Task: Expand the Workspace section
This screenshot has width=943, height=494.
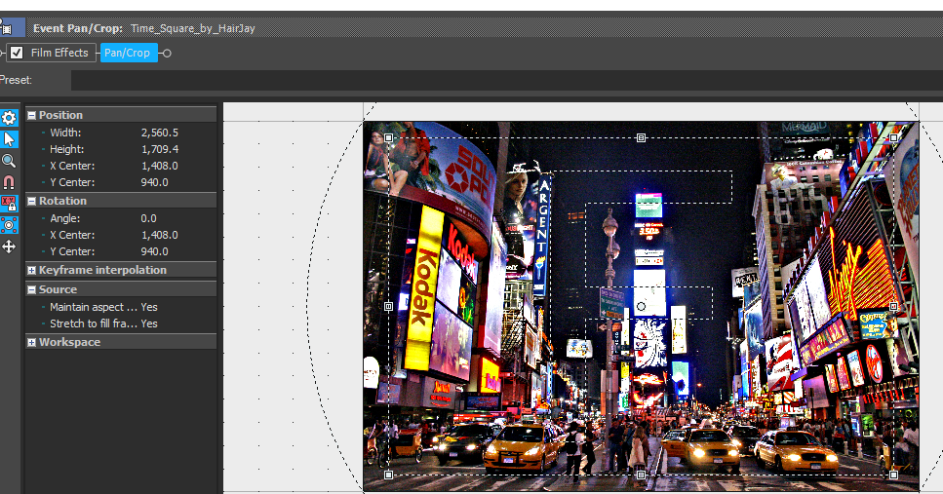Action: (x=31, y=342)
